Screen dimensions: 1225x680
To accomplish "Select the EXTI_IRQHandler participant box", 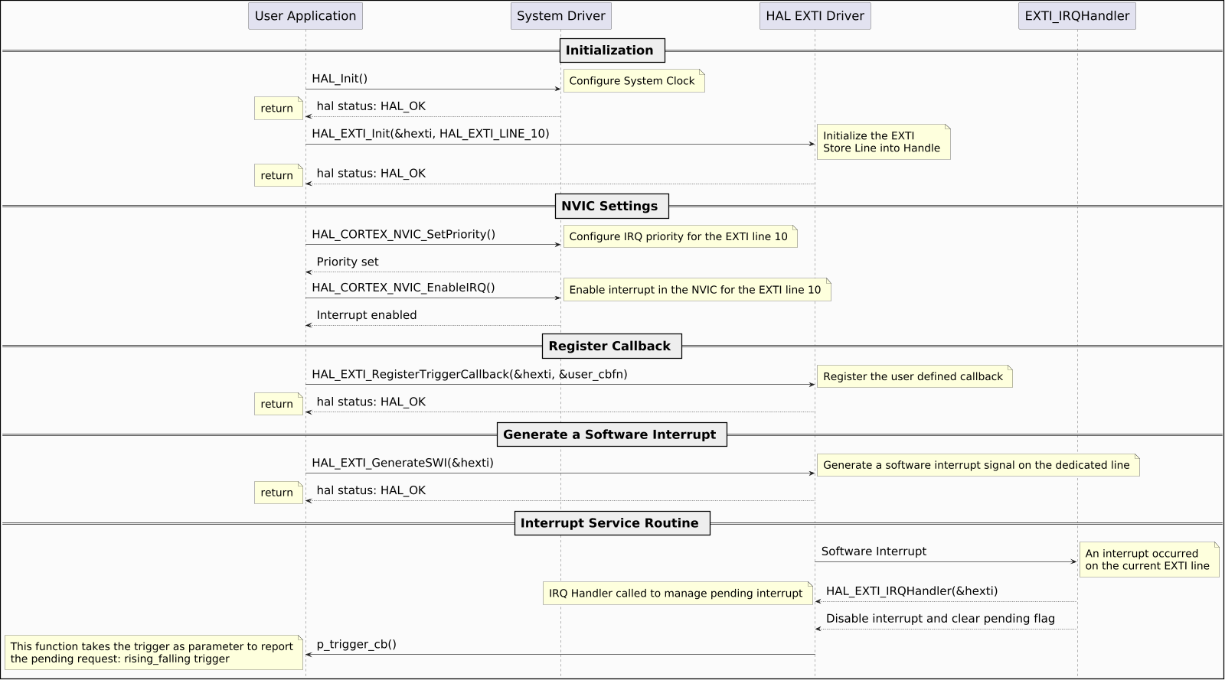I will (x=1077, y=16).
